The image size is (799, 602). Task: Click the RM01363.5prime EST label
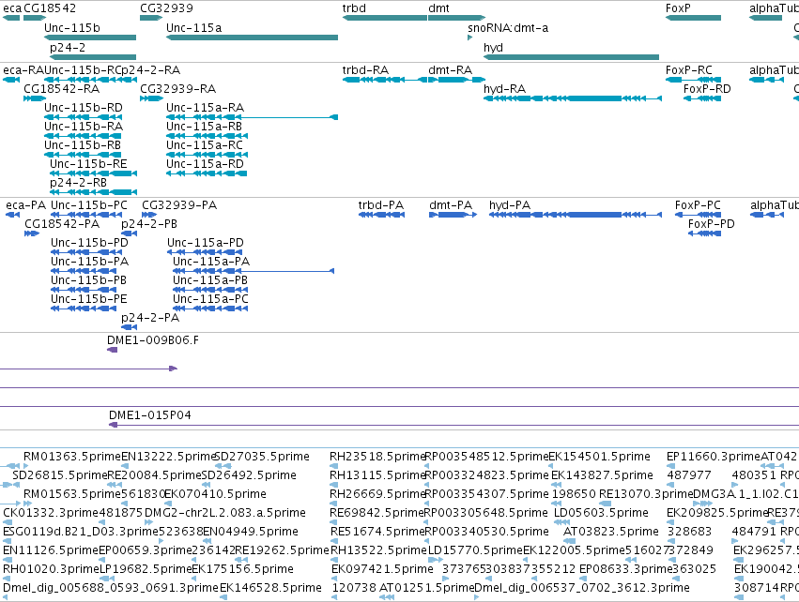[72, 457]
